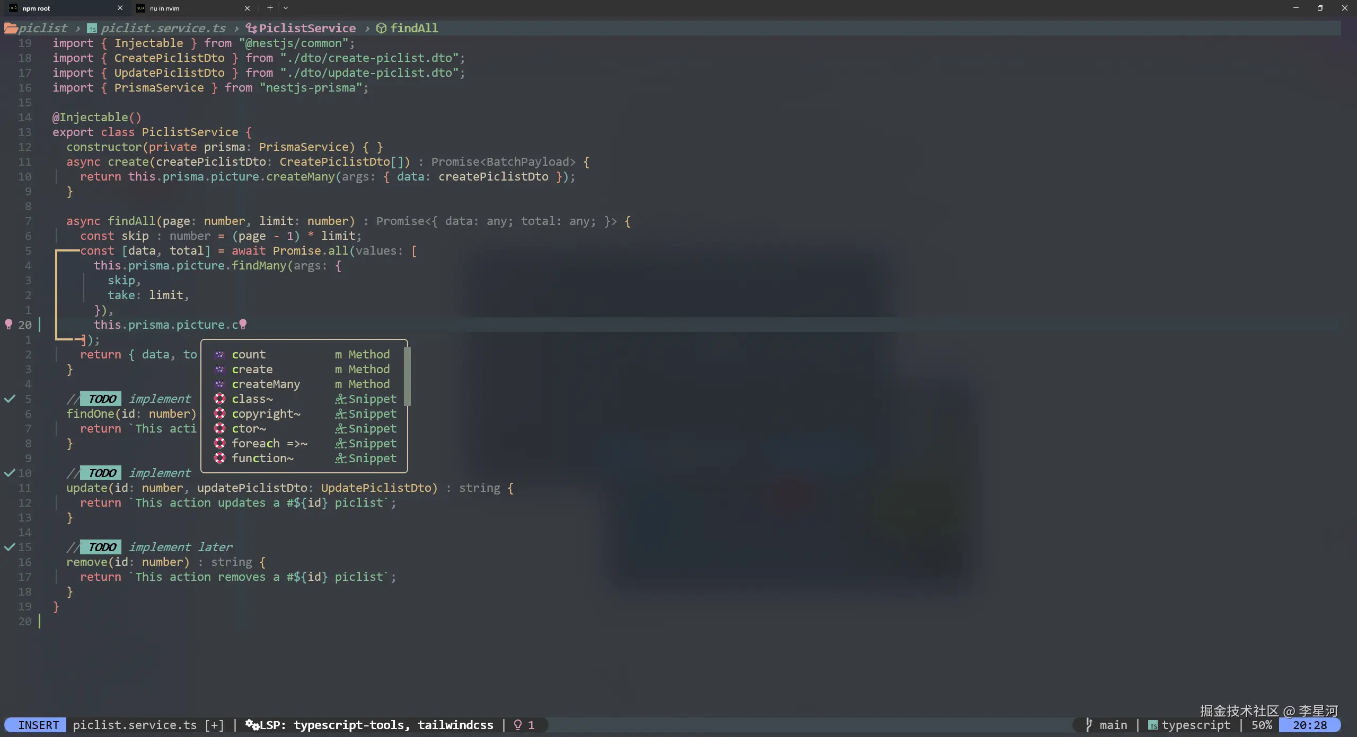Click the PiclistService class icon in breadcrumb

point(251,28)
